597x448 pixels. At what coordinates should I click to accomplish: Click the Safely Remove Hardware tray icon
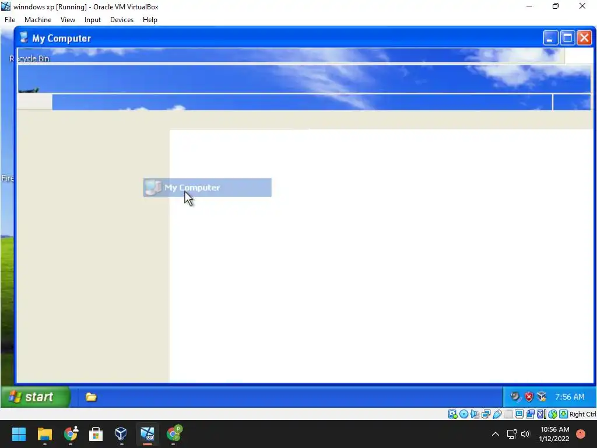(x=515, y=397)
